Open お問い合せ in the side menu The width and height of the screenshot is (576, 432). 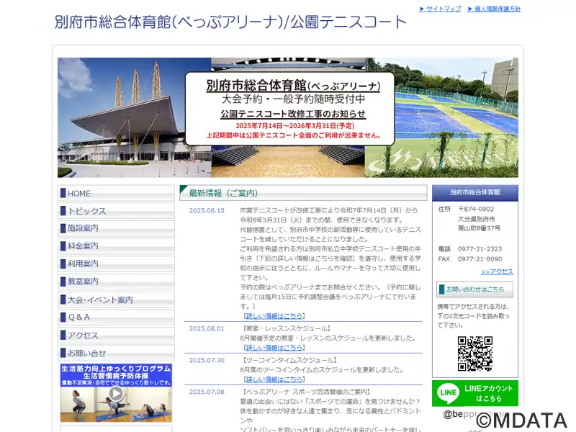pyautogui.click(x=116, y=353)
